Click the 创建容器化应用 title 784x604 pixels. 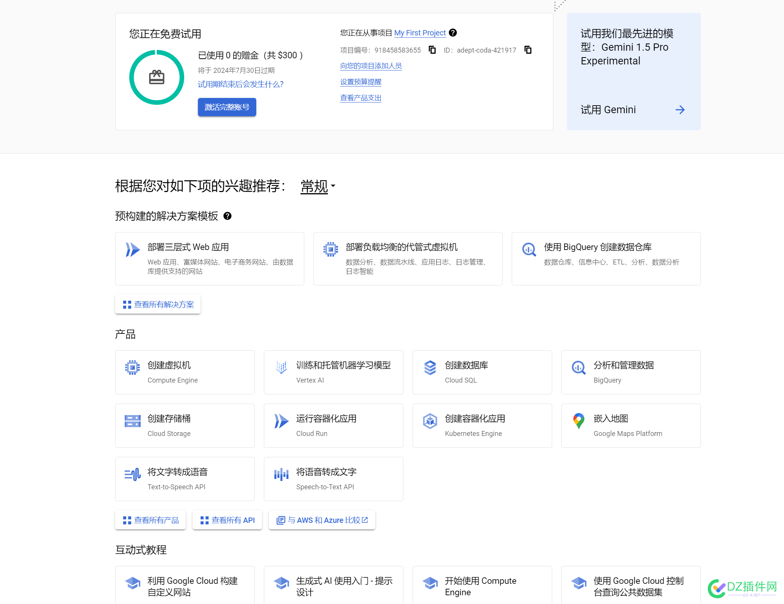tap(475, 418)
